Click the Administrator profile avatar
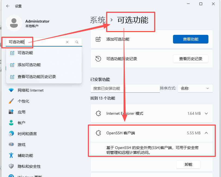This screenshot has width=221, height=177. click(14, 23)
